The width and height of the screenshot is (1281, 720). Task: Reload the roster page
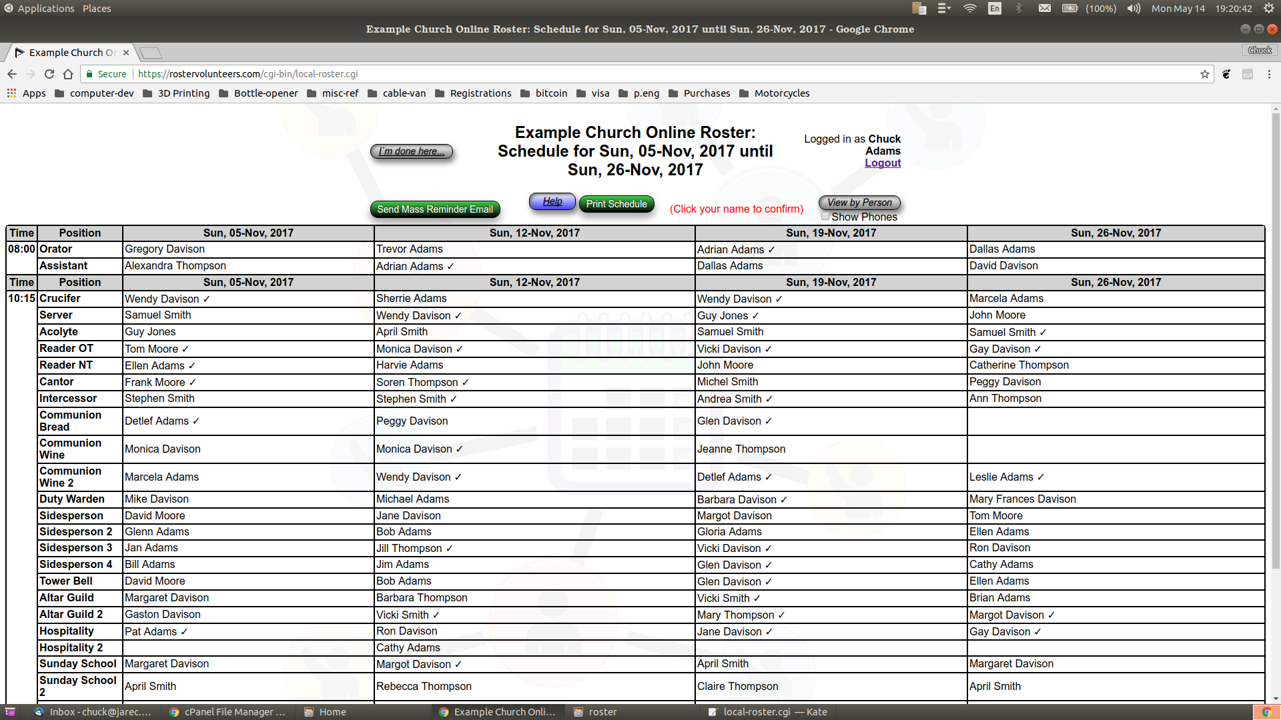(49, 74)
